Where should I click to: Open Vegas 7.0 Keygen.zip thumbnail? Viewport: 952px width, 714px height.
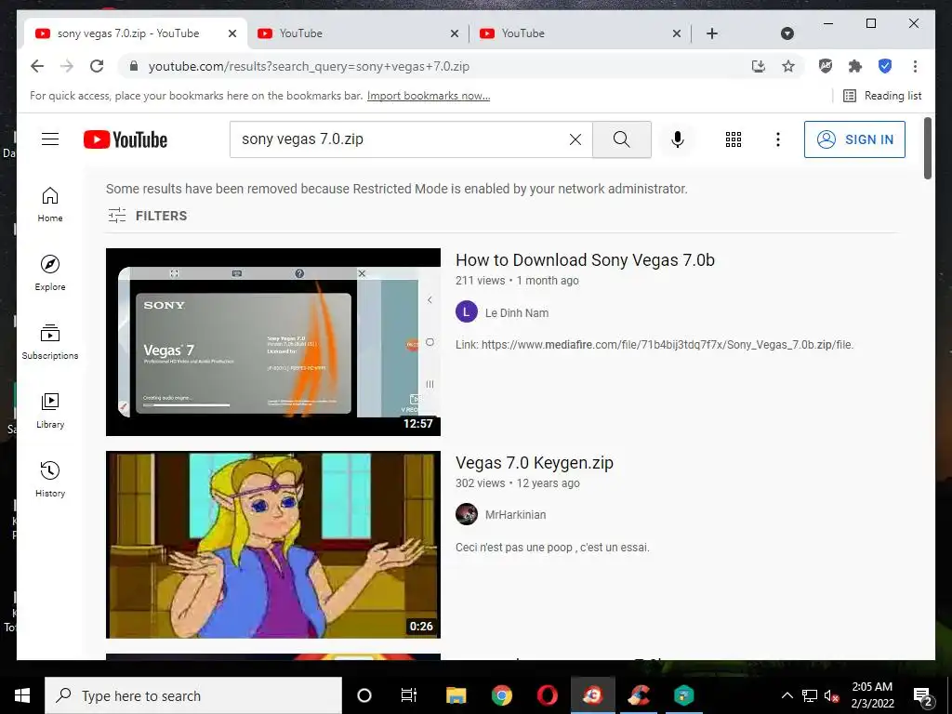[x=273, y=545]
